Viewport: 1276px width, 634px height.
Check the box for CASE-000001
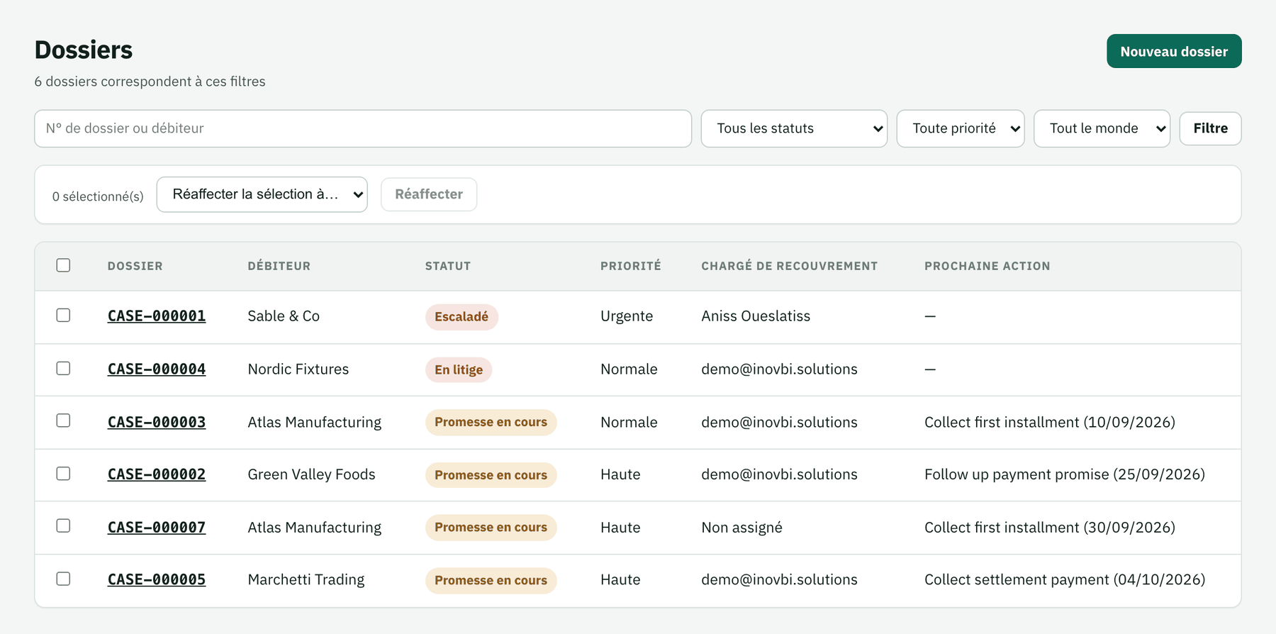tap(63, 315)
